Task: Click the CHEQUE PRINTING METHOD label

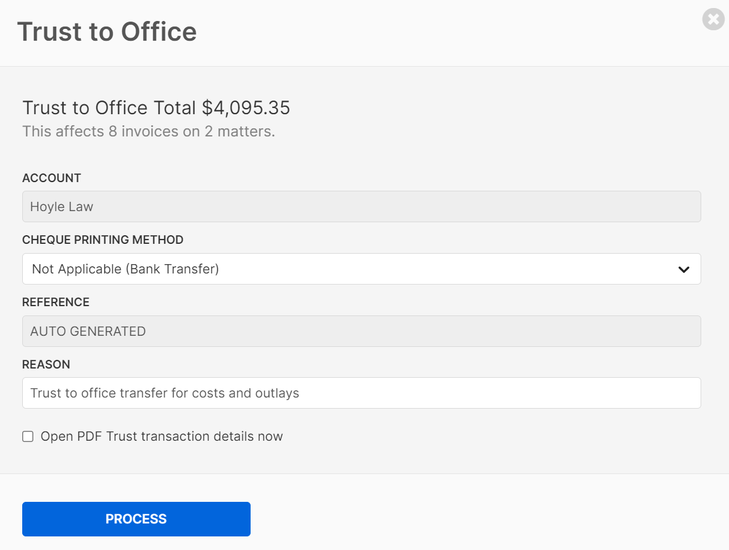Action: pyautogui.click(x=102, y=240)
